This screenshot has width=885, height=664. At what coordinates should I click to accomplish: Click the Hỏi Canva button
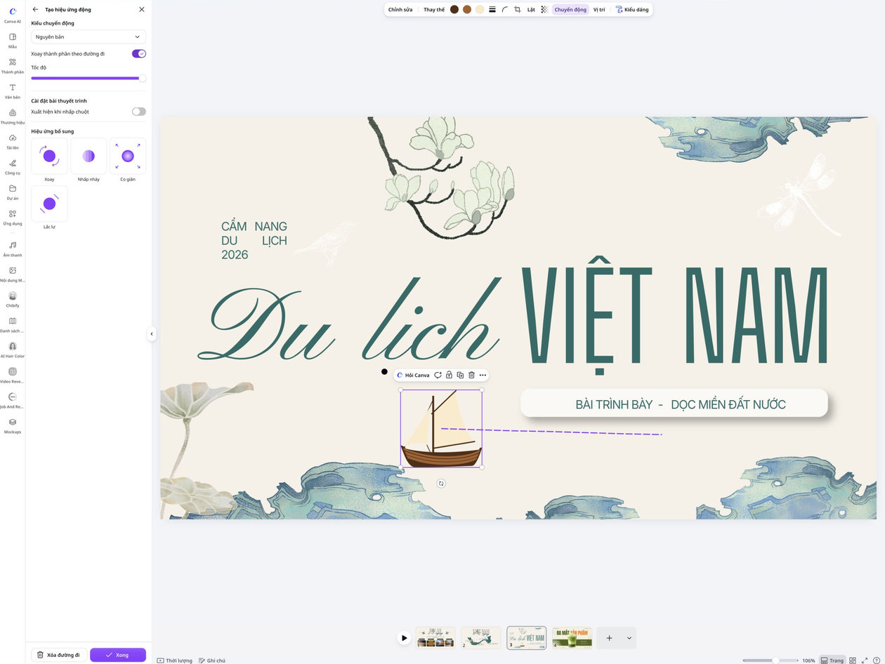[413, 375]
